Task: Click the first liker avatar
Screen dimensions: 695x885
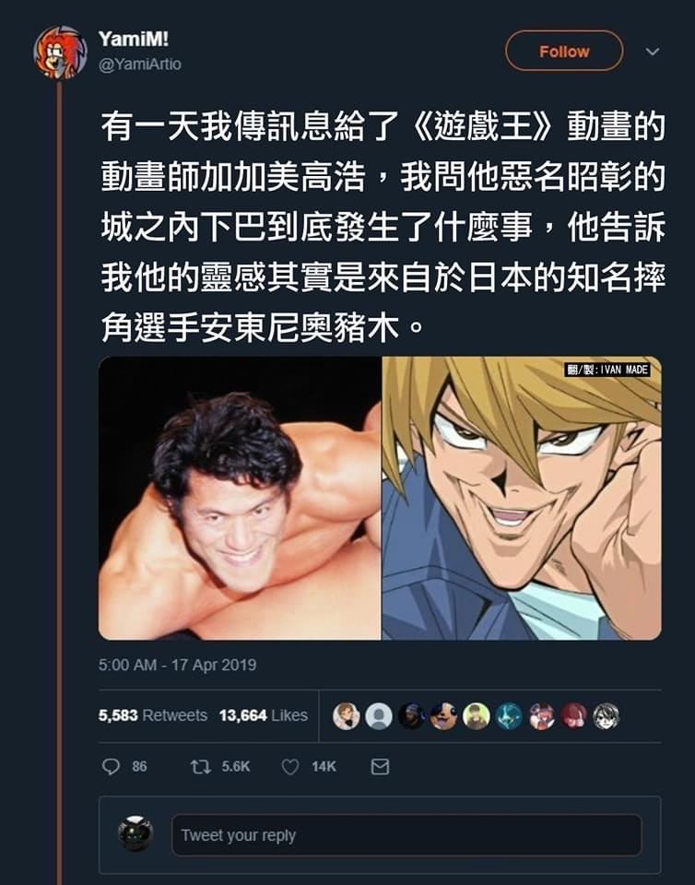Action: click(x=346, y=715)
